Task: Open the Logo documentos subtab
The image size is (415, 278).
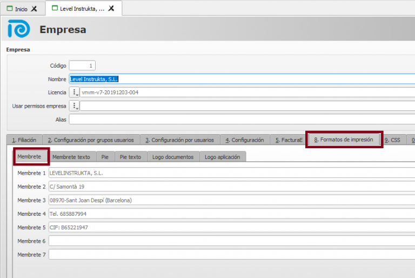Action: tap(172, 157)
